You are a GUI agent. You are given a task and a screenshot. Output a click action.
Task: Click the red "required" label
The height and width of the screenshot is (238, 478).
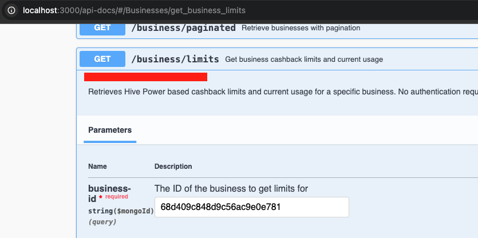pos(117,197)
